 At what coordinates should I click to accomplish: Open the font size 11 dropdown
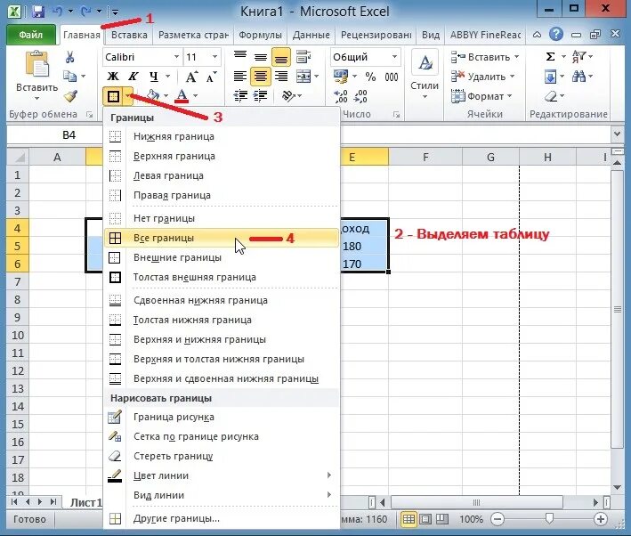click(214, 57)
